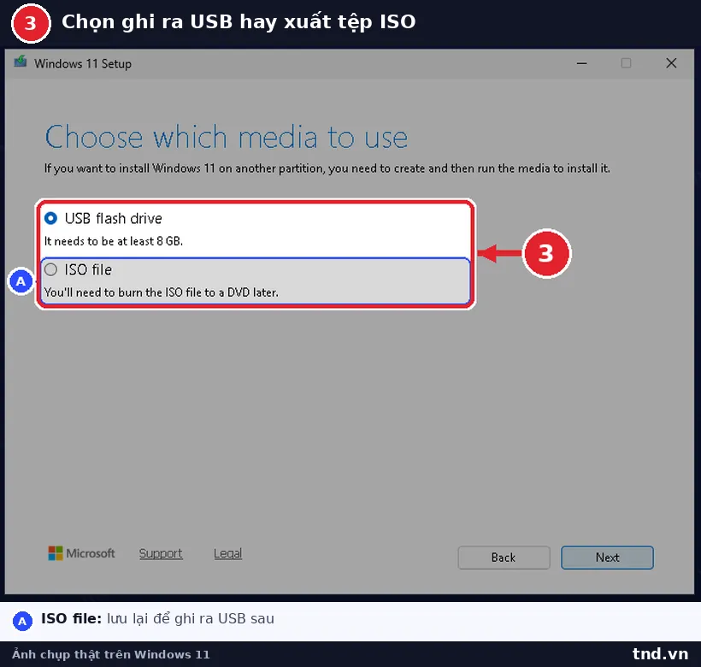Screen dimensions: 701x667
Task: Click the 'Windows 11 Setup' title text
Action: [x=83, y=64]
